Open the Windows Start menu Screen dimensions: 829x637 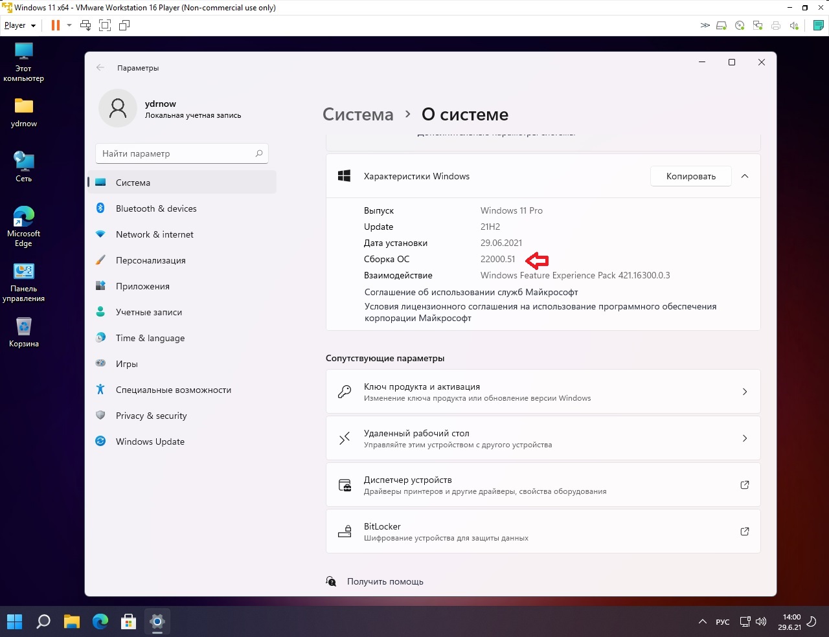coord(15,621)
